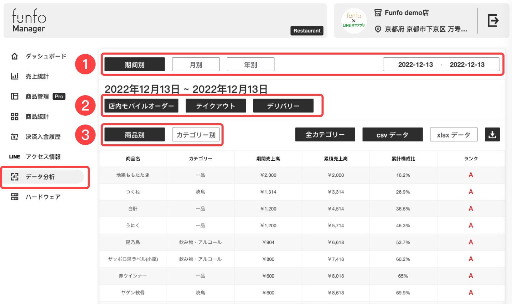Image resolution: width=512 pixels, height=304 pixels.
Task: Click the sales statistics bar chart icon
Action: pos(14,76)
